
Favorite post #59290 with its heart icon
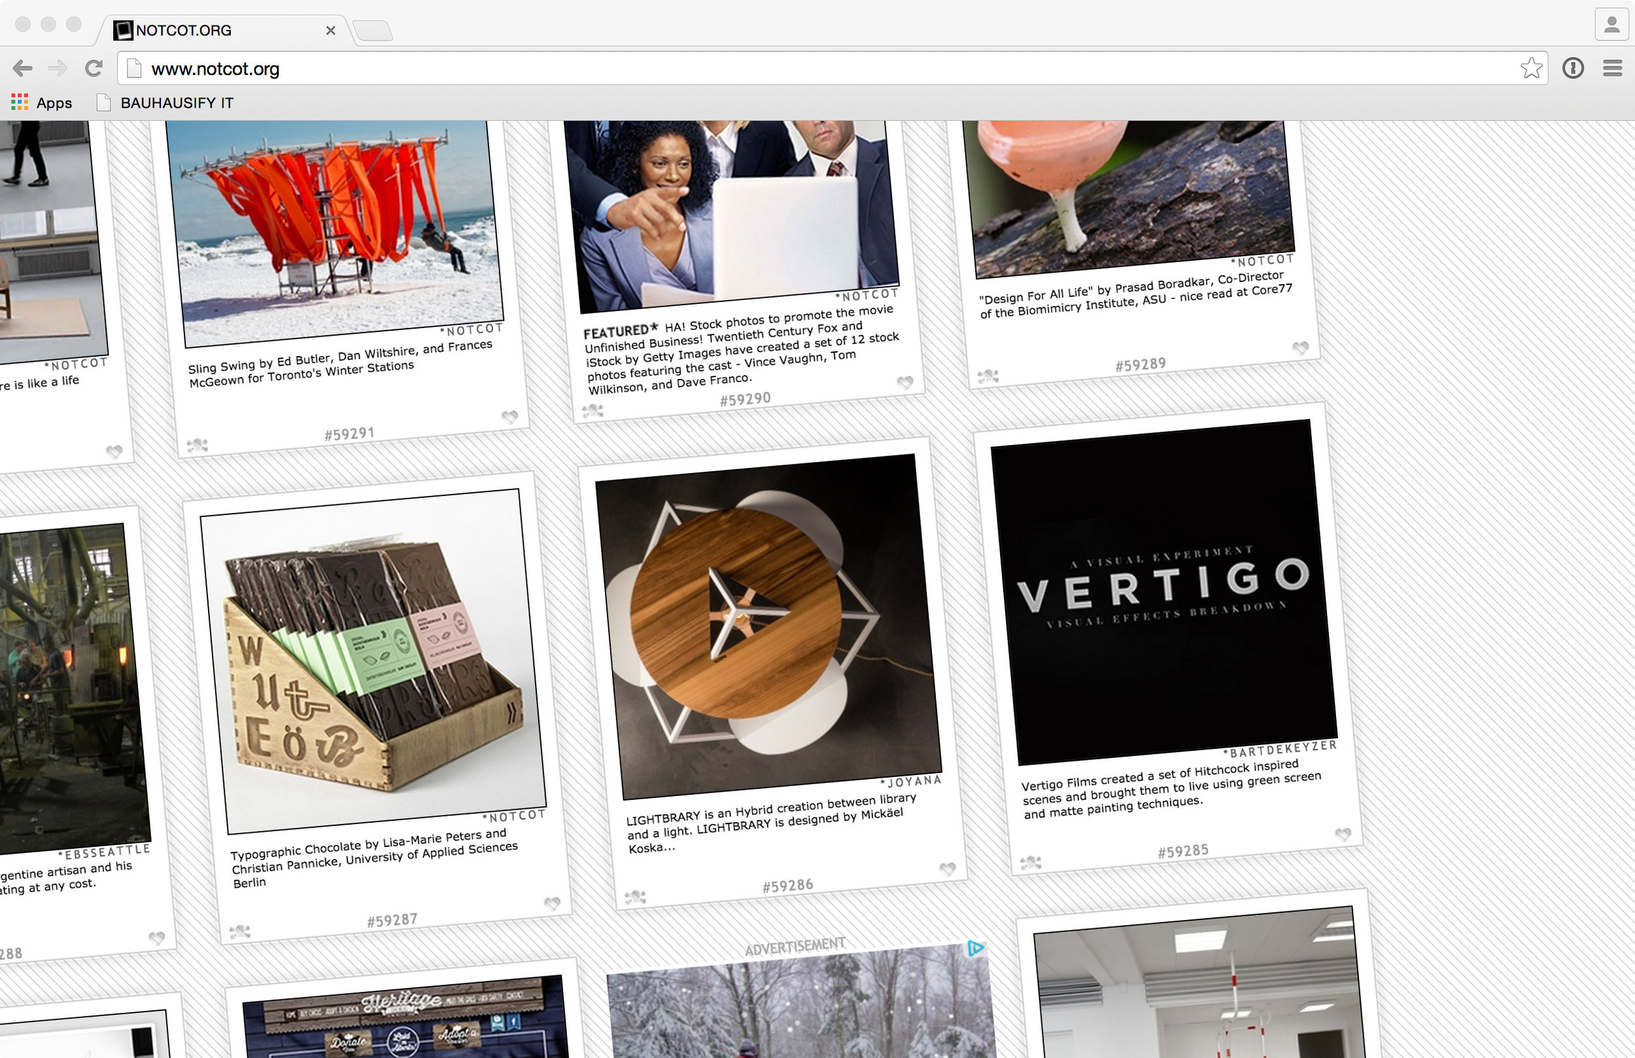[904, 382]
